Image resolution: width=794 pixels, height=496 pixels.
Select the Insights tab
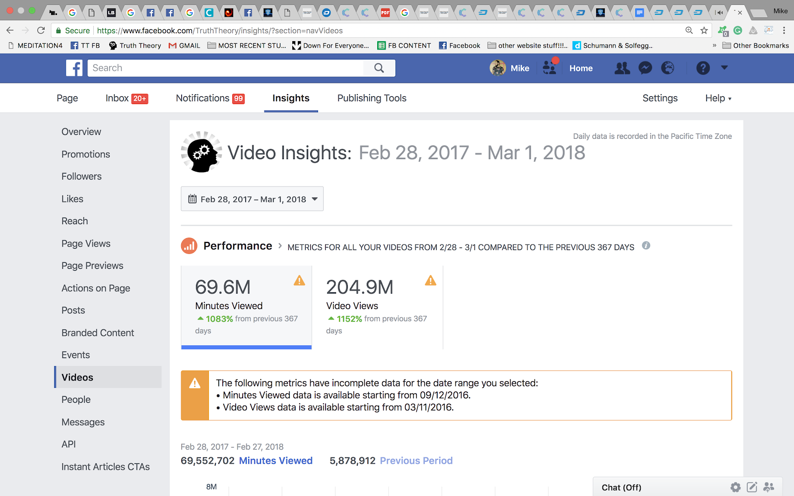[291, 98]
